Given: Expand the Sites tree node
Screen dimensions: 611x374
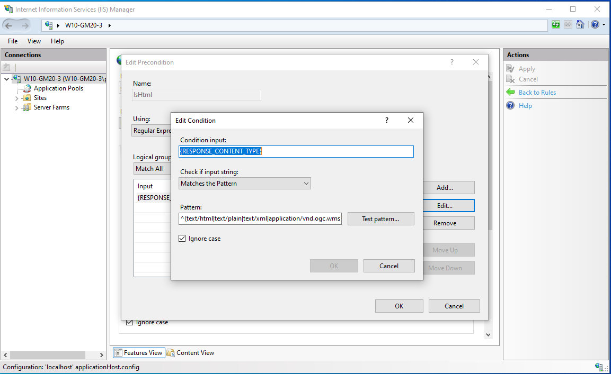Looking at the screenshot, I should pos(16,98).
